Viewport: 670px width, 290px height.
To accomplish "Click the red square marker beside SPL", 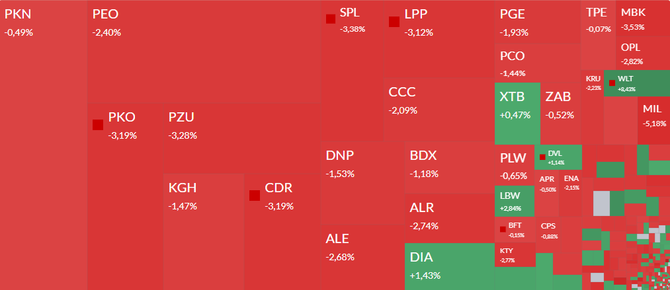I will tap(331, 19).
